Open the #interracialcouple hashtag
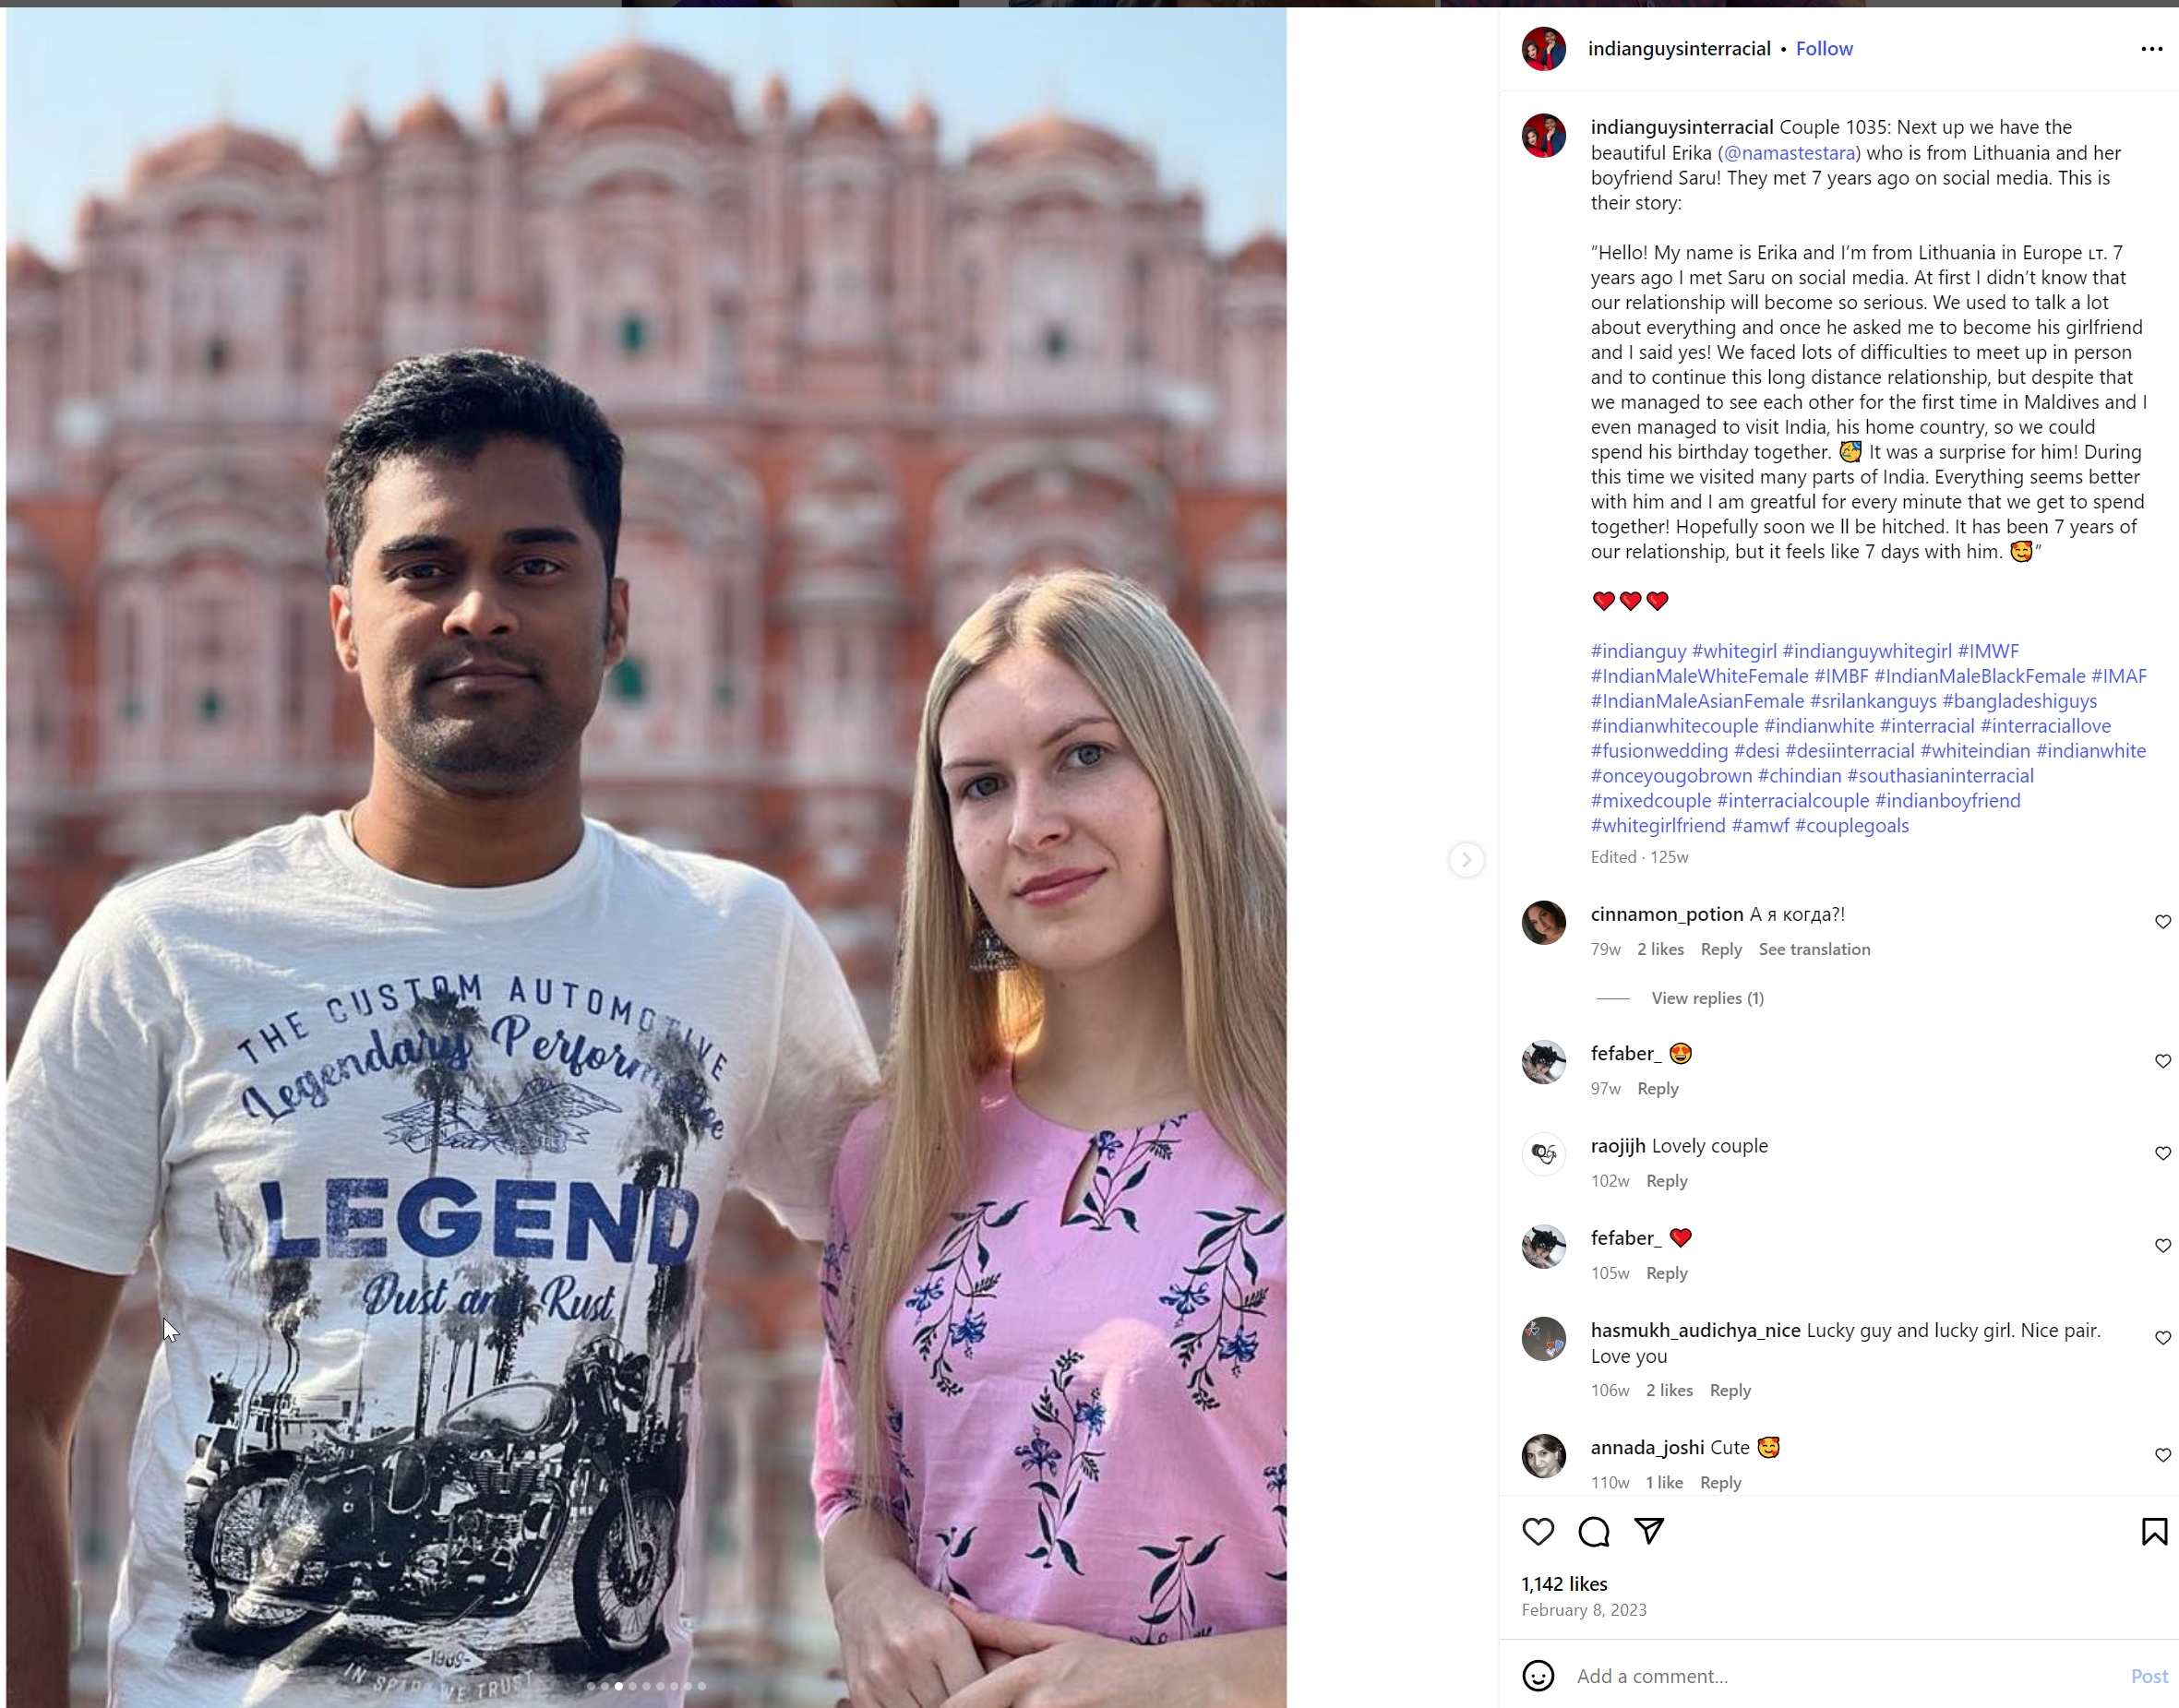Screen dimensions: 2179x1708 coord(1793,801)
